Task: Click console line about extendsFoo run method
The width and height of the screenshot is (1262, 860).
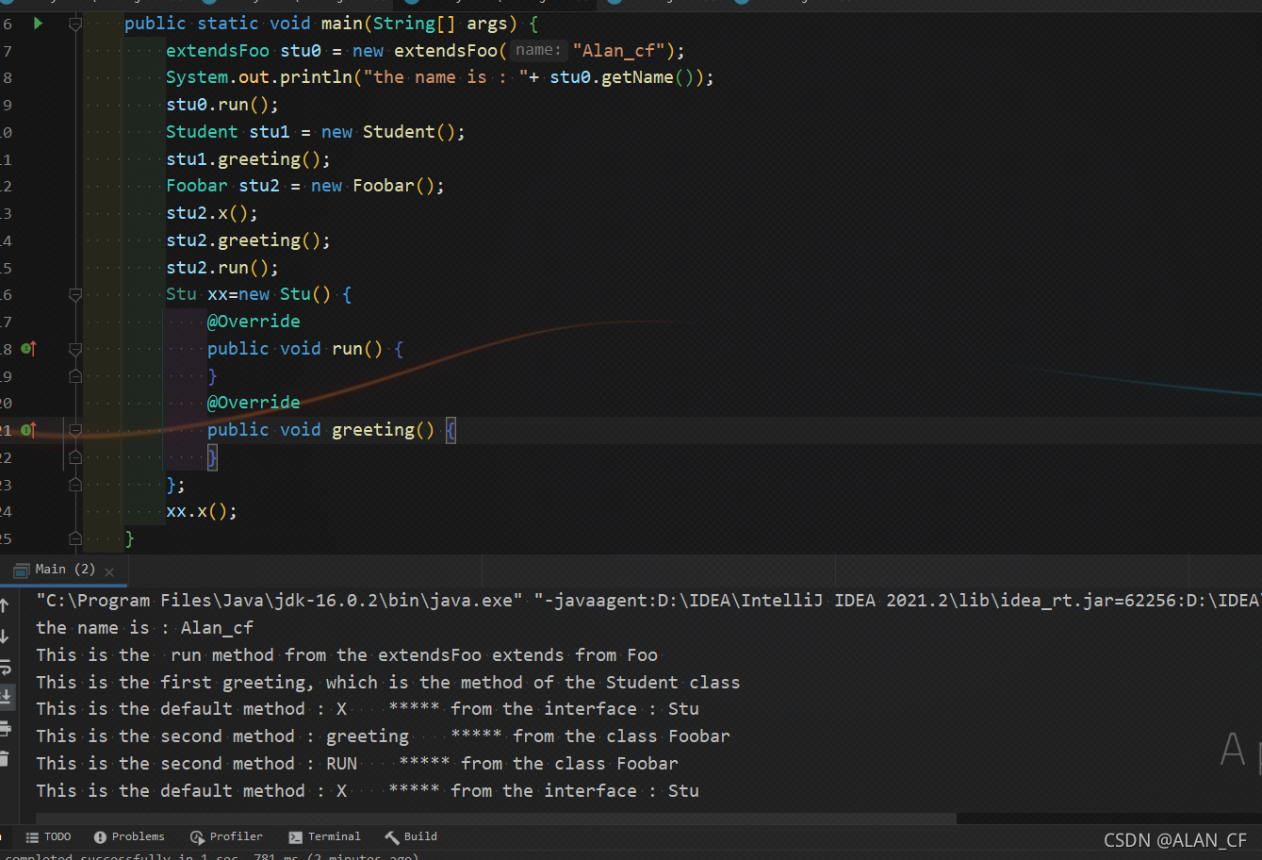Action: [x=347, y=655]
